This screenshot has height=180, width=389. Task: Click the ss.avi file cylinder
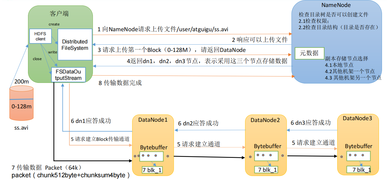coord(22,104)
